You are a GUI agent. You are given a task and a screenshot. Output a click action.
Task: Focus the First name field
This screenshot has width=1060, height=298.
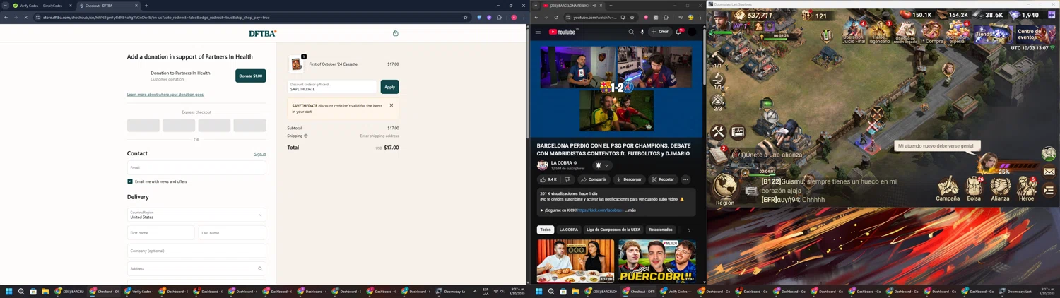point(161,232)
